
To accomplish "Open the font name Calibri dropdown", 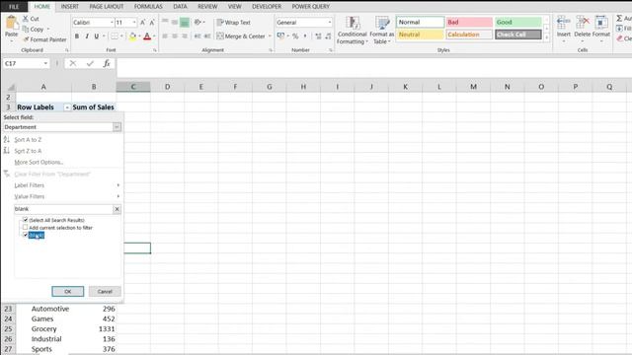I will coord(112,23).
